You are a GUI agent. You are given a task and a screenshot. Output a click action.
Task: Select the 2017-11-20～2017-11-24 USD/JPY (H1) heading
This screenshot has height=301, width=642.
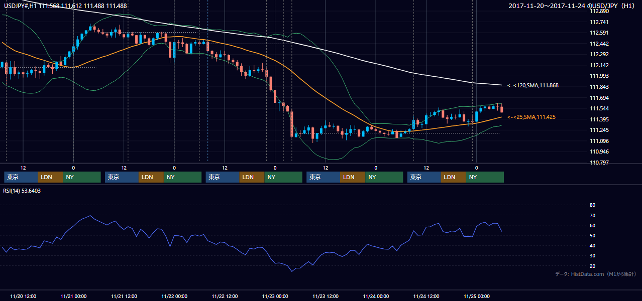click(573, 6)
